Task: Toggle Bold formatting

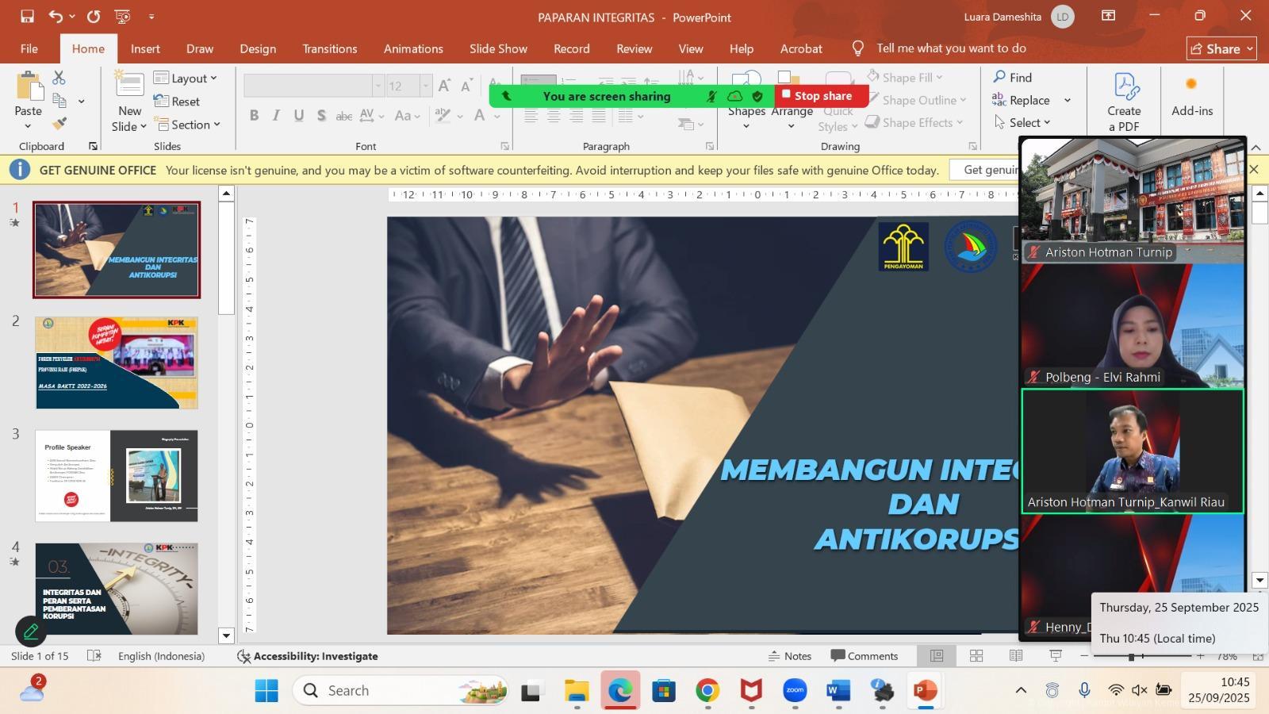Action: pyautogui.click(x=254, y=116)
